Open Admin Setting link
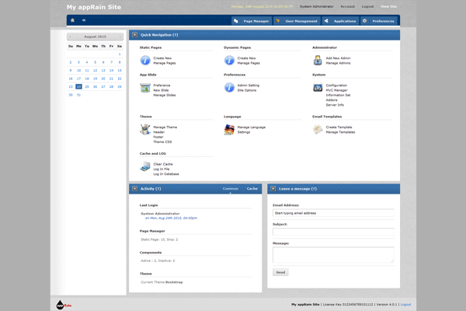This screenshot has height=311, width=466. 249,86
